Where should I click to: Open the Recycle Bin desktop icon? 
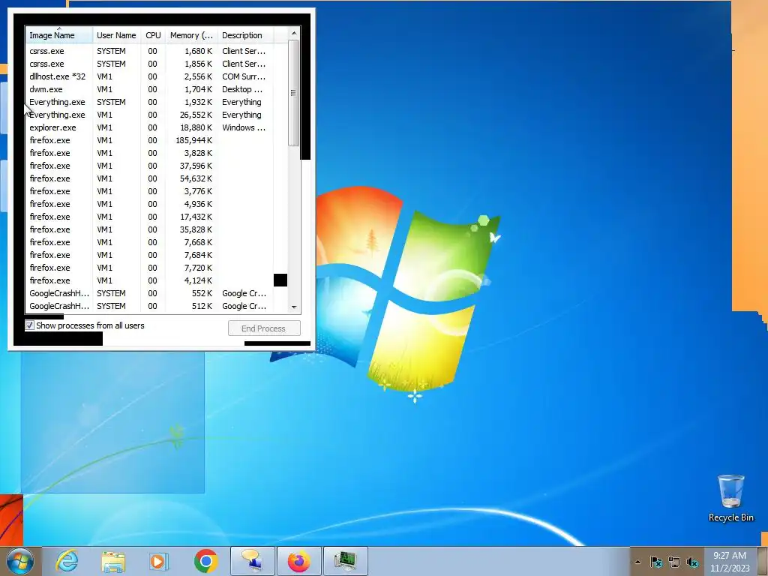point(730,498)
